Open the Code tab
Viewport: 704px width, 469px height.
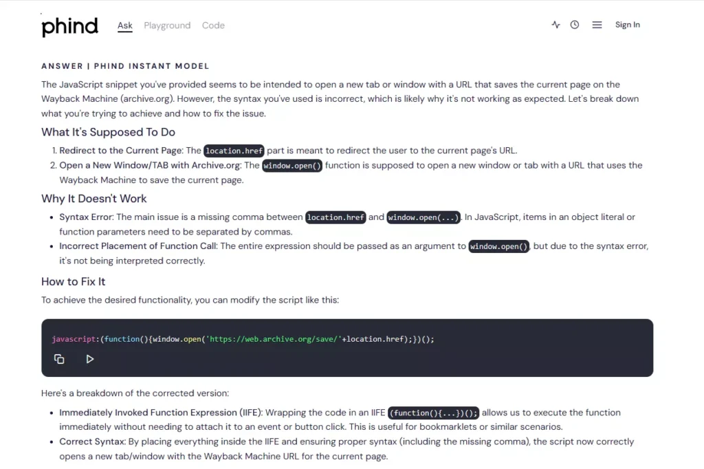[x=213, y=25]
